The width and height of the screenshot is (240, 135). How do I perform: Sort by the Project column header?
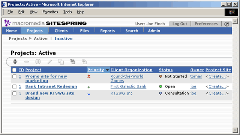pos(33,70)
